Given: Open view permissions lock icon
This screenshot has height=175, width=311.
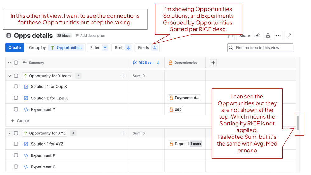Looking at the screenshot, I should point(268,36).
